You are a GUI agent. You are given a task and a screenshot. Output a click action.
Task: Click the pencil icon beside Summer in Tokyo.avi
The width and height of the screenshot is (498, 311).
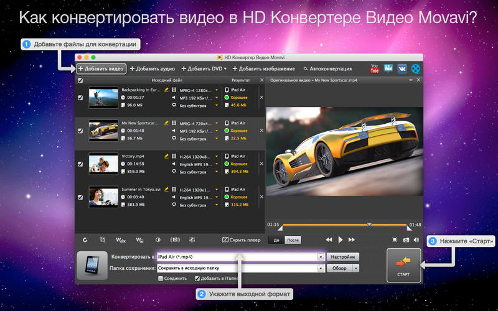166,189
